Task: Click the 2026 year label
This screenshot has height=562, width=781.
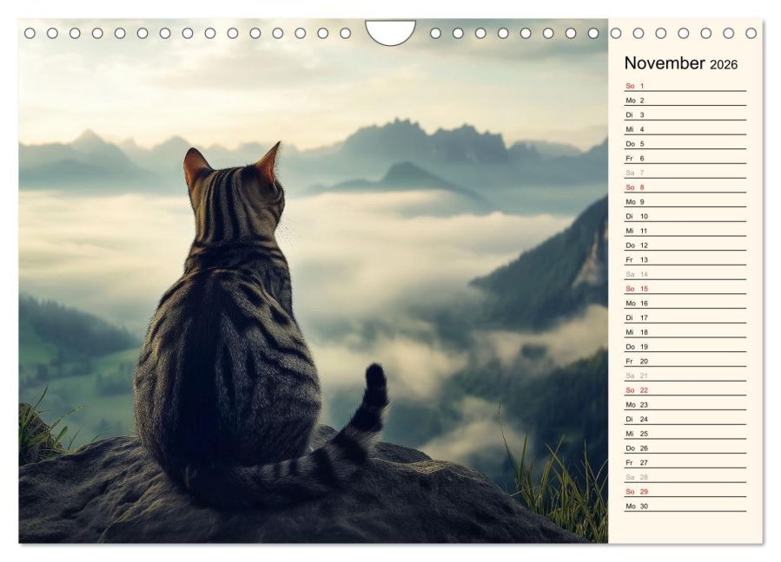Action: [x=724, y=65]
